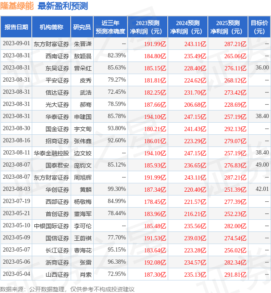The width and height of the screenshot is (271, 293).
Task: Click 291.81亿 profit forecast
Action: point(235,275)
